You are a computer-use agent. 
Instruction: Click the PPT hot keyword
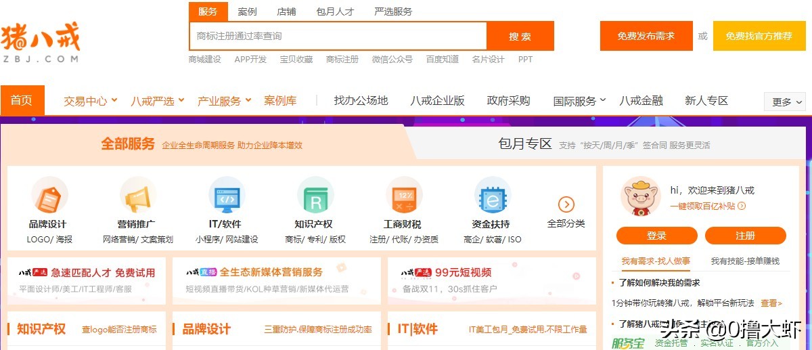pyautogui.click(x=525, y=60)
